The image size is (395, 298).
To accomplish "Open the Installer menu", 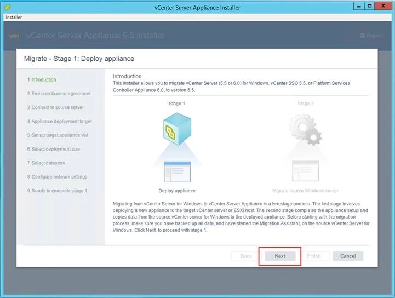I will [x=14, y=18].
